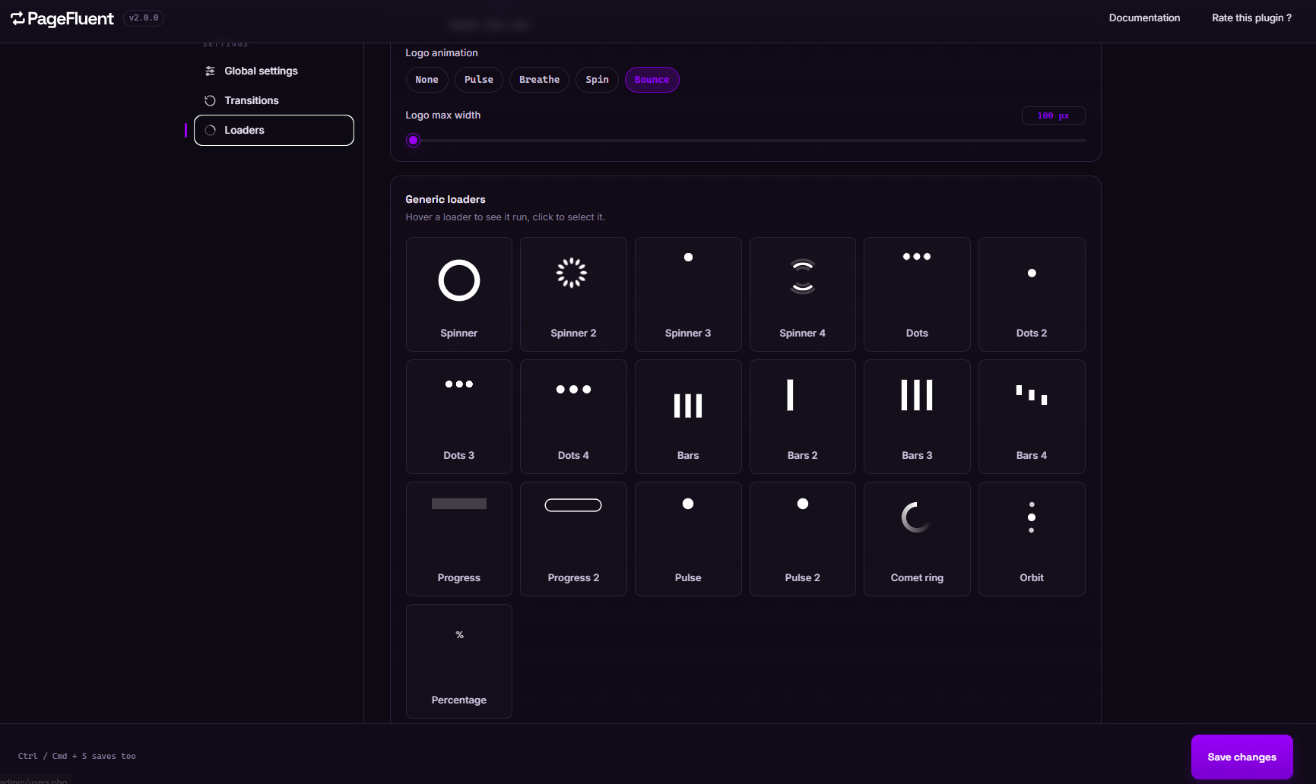1316x784 pixels.
Task: Choose the Bars loader
Action: pyautogui.click(x=688, y=416)
